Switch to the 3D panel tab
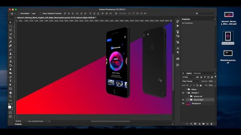Viewport: 241px width, 135px height. pos(183,73)
